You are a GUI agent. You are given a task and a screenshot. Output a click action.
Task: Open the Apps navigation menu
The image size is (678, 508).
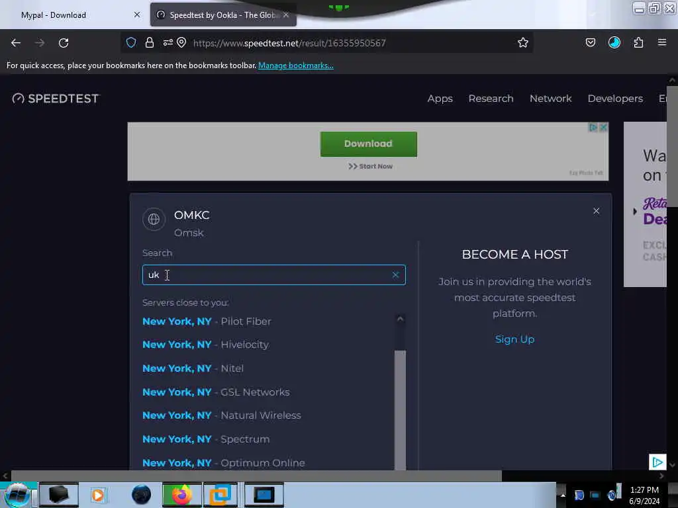(x=440, y=99)
